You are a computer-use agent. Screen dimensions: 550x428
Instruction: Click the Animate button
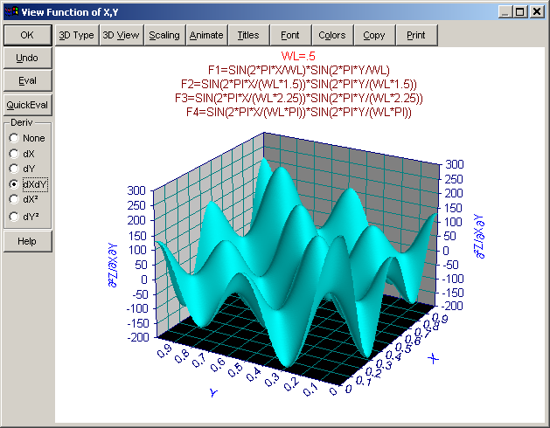coord(207,35)
